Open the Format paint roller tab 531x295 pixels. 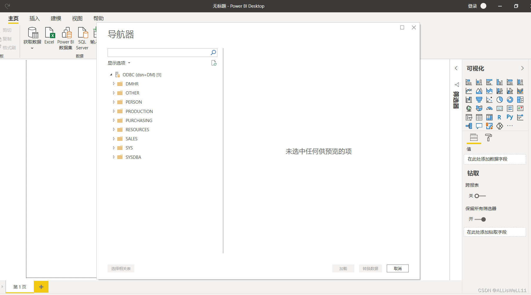point(488,138)
